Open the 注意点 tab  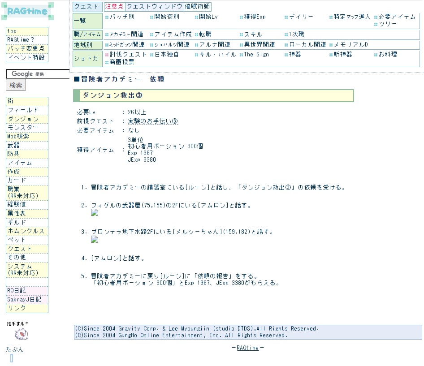pos(114,7)
